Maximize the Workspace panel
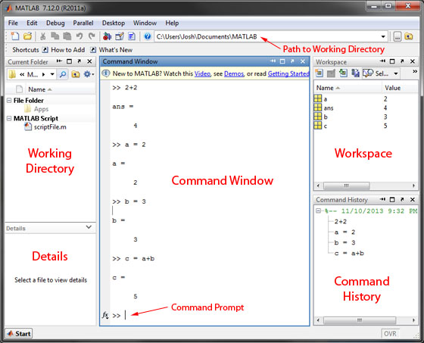Viewport: 424px width, 343px height. pyautogui.click(x=392, y=61)
